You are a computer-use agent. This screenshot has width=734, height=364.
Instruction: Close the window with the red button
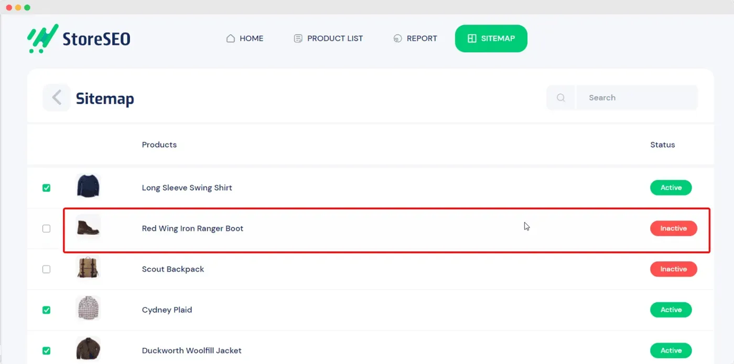(9, 8)
